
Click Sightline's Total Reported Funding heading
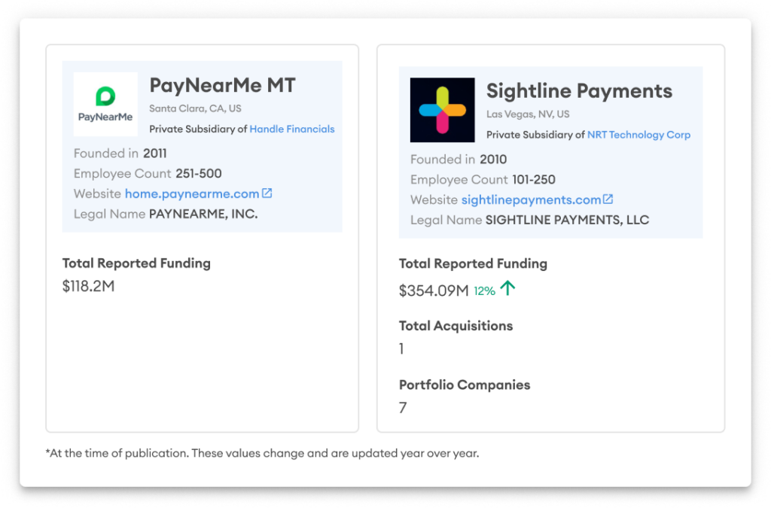(473, 264)
